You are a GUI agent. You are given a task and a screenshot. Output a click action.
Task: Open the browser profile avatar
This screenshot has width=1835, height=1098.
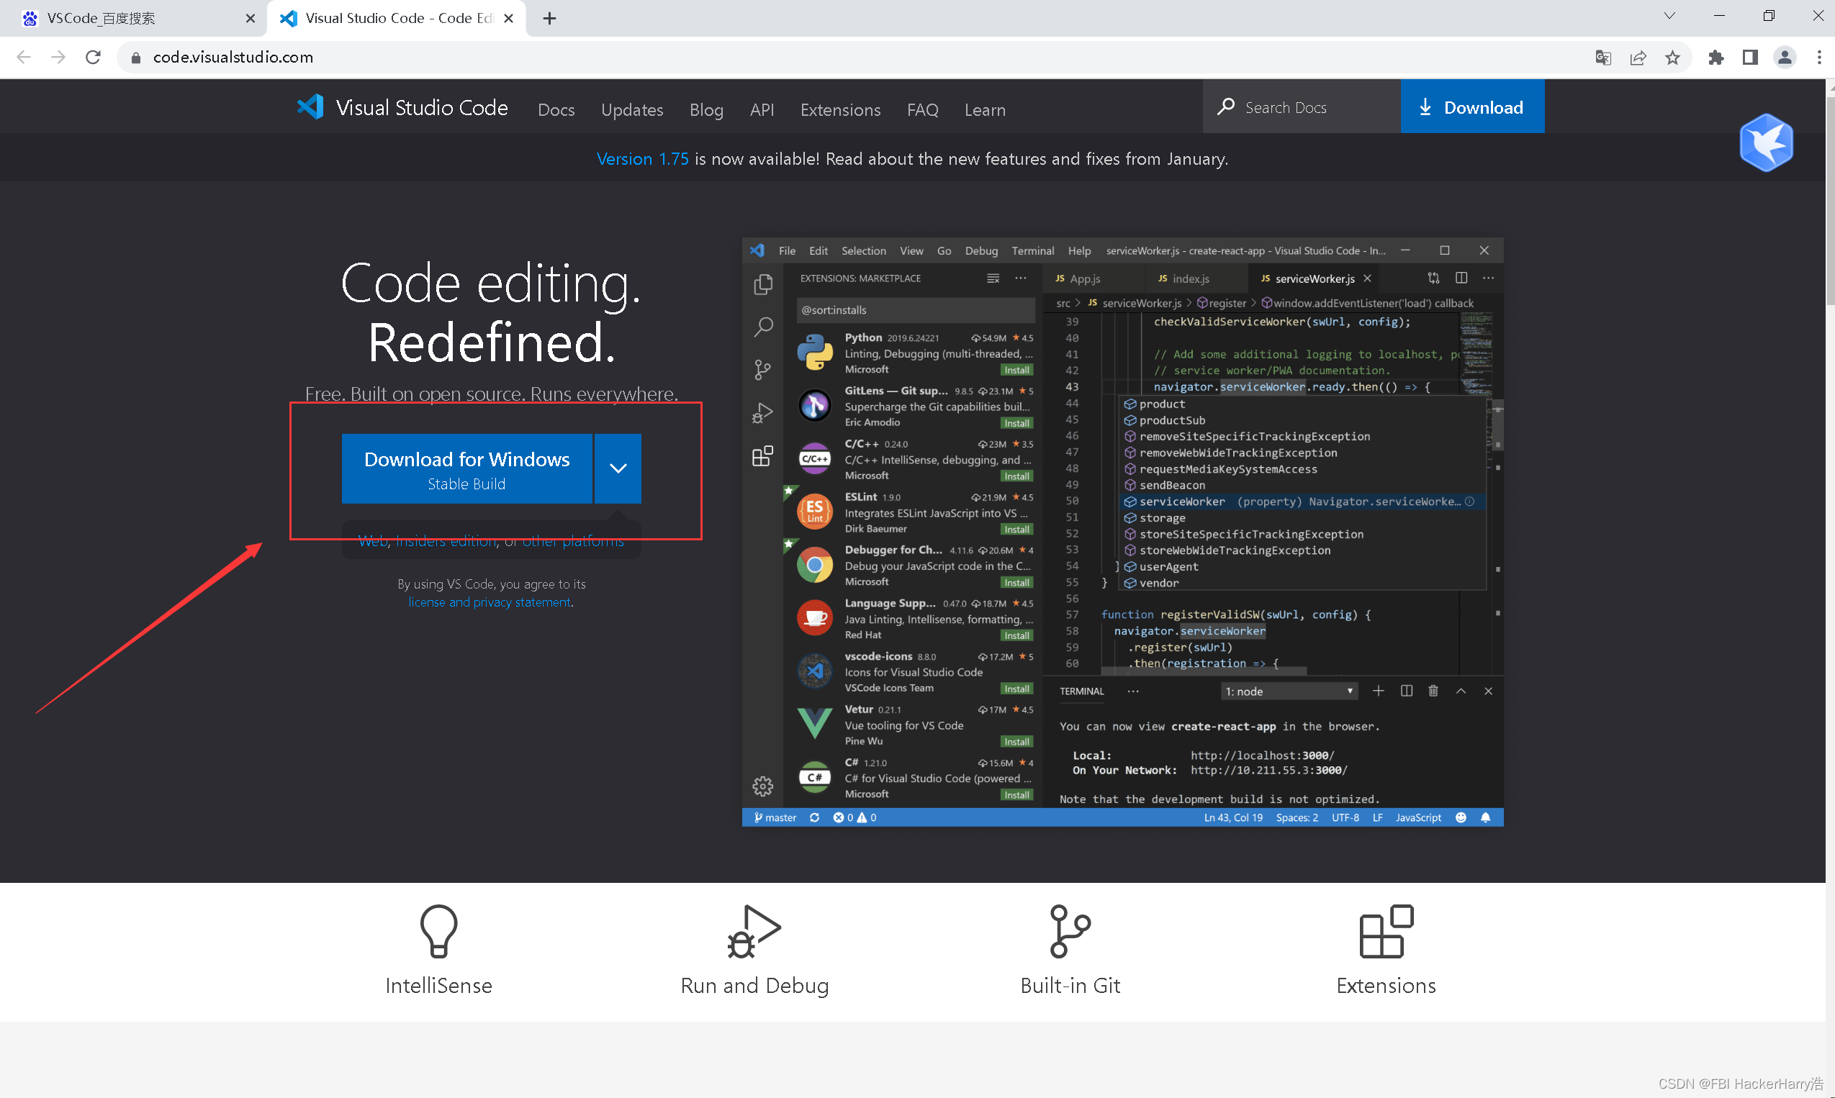click(1785, 57)
